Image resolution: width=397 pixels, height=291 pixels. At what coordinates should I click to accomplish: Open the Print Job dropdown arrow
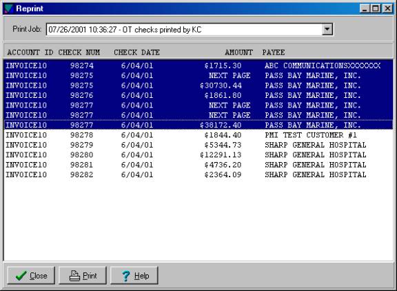327,30
